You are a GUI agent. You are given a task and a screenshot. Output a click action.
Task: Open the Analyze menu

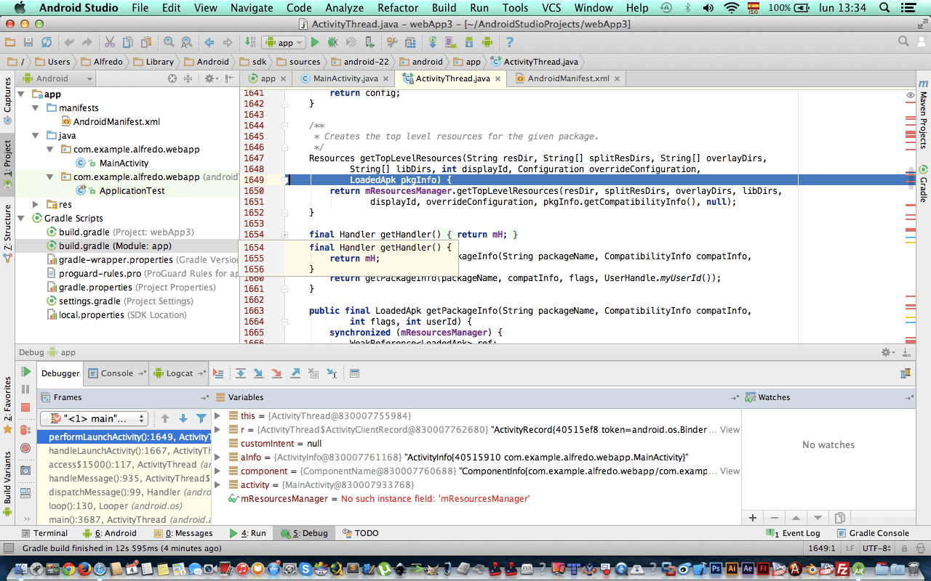click(x=345, y=8)
